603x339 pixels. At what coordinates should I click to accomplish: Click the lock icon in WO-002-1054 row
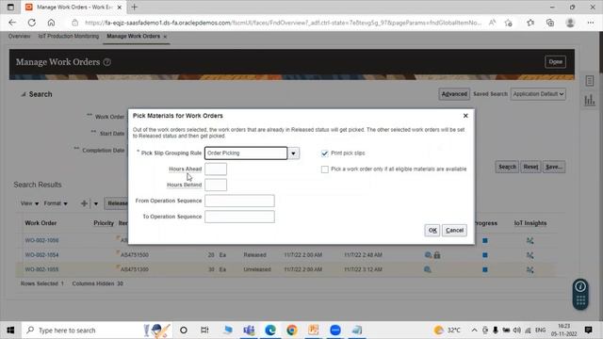tap(437, 255)
